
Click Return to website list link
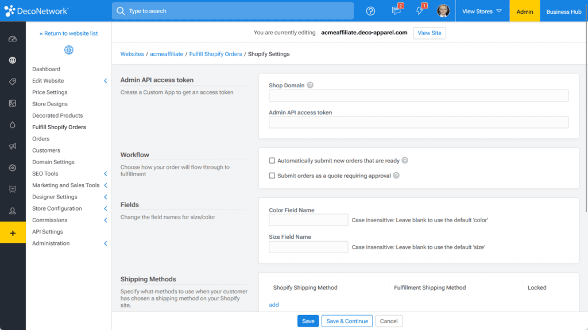[x=69, y=33]
